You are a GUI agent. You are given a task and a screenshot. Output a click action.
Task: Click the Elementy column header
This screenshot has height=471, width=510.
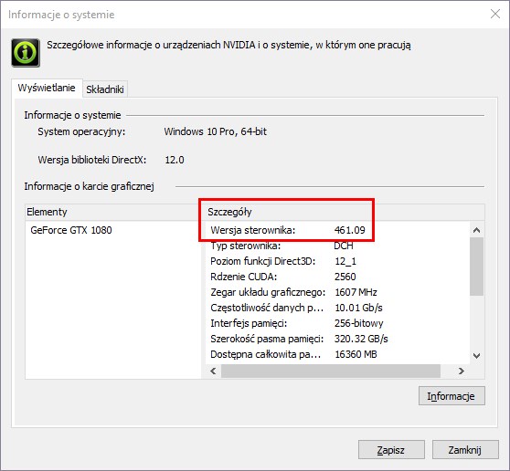[x=114, y=212]
